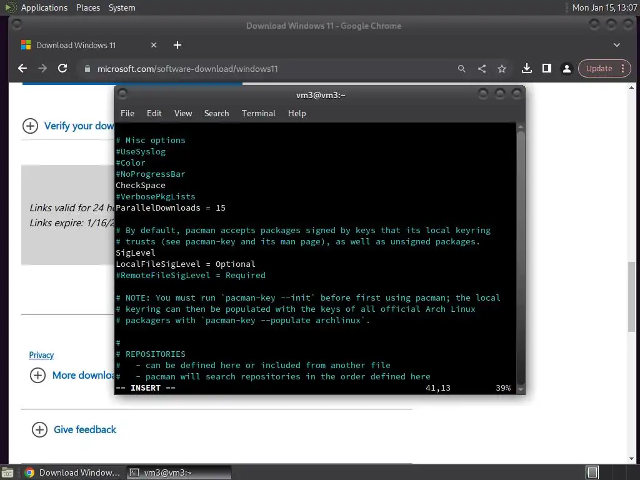640x480 pixels.
Task: Open terminal Edit menu
Action: pyautogui.click(x=154, y=114)
